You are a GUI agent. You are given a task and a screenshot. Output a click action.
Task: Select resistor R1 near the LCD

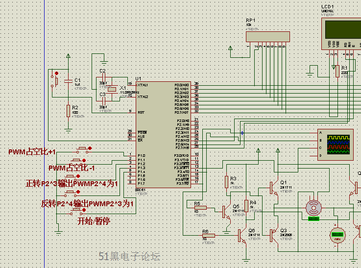point(337,71)
